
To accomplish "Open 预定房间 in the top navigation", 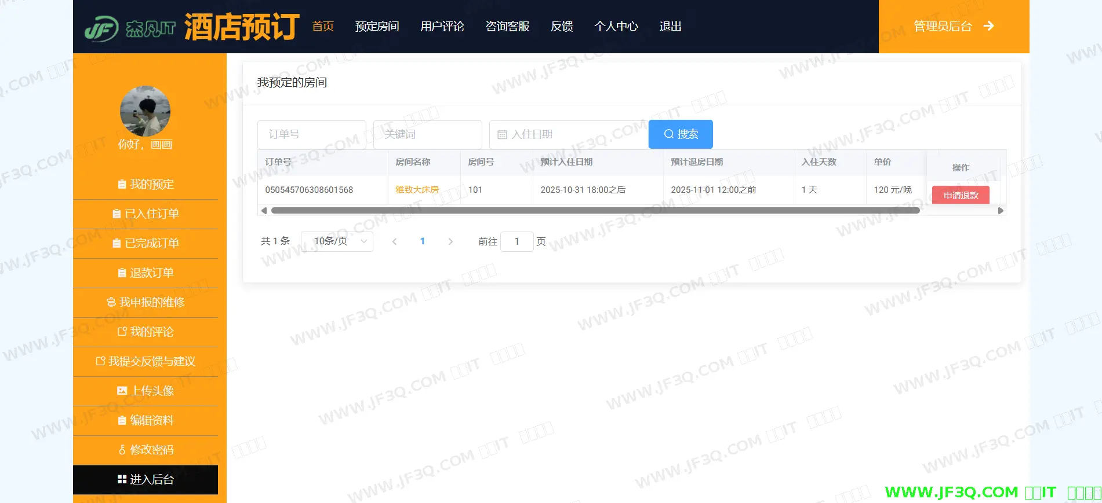I will pyautogui.click(x=377, y=27).
